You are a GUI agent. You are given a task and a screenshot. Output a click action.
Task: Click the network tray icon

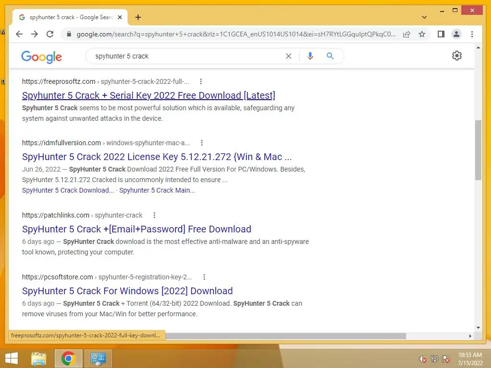pos(434,359)
